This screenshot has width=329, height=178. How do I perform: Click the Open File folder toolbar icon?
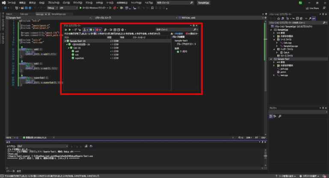pyautogui.click(x=22, y=8)
